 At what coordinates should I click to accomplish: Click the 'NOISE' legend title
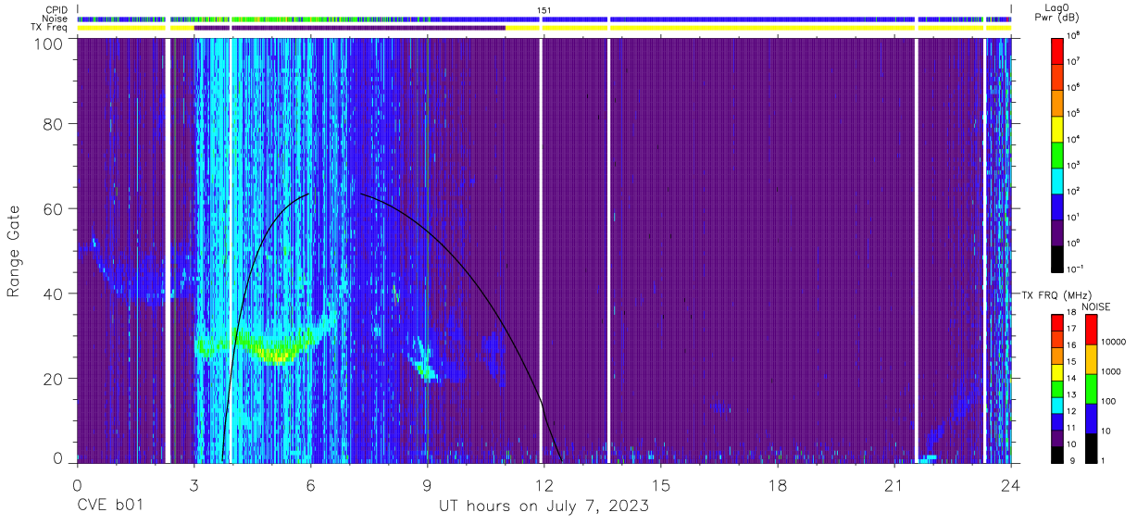(1095, 306)
